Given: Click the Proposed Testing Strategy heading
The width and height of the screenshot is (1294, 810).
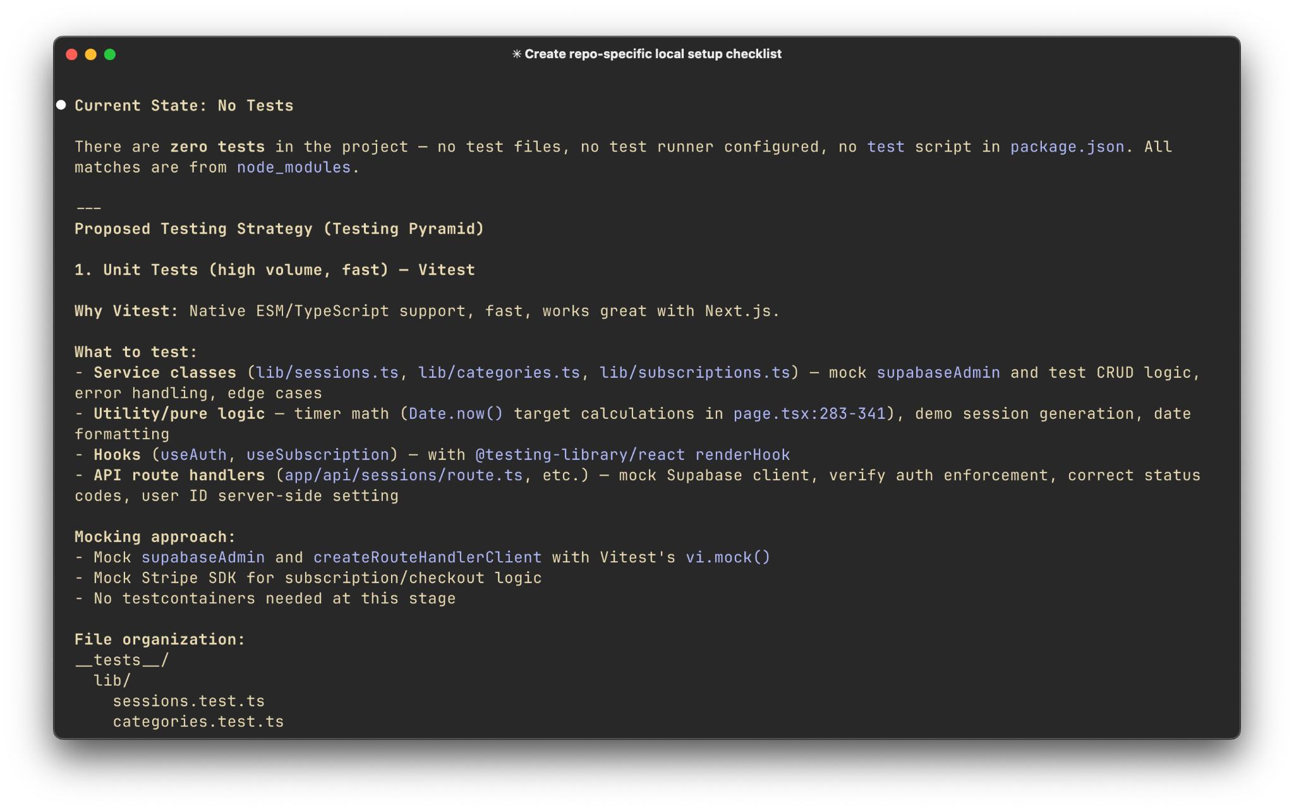Looking at the screenshot, I should click(x=279, y=229).
